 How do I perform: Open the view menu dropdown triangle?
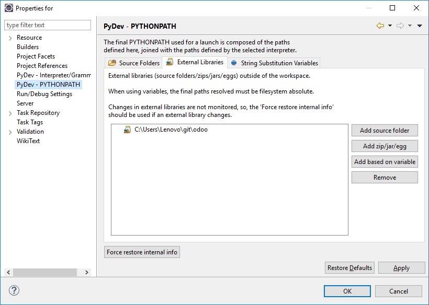pyautogui.click(x=420, y=26)
